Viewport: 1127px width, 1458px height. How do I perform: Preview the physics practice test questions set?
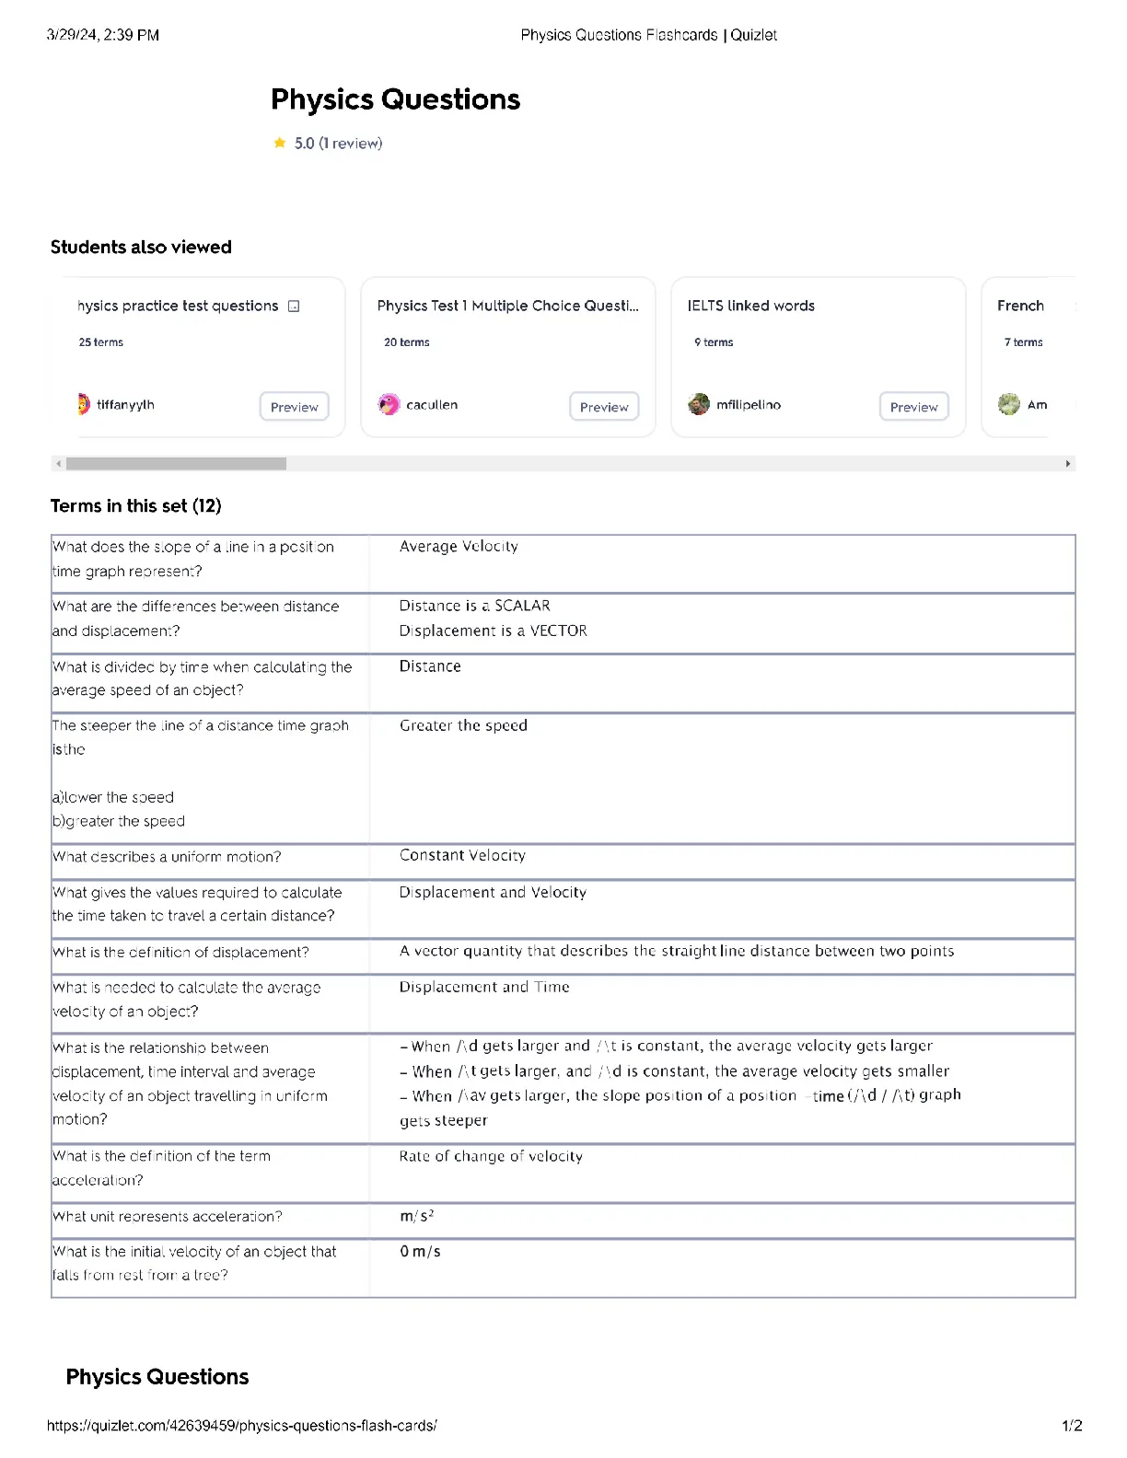pyautogui.click(x=295, y=407)
